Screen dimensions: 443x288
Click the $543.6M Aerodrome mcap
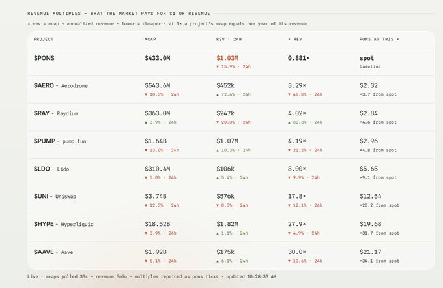tap(158, 85)
